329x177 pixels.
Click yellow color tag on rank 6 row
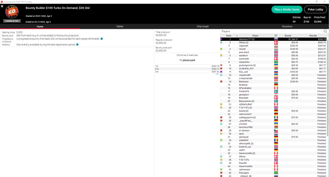tap(221, 55)
